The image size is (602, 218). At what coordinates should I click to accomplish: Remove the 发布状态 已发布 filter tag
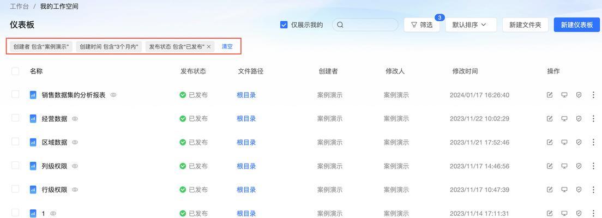coord(208,46)
